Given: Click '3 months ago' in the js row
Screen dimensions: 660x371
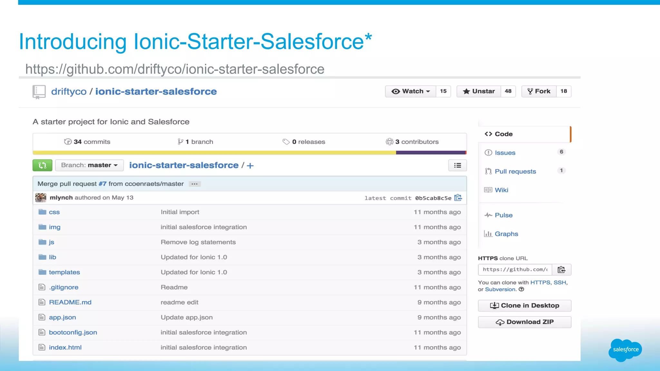Looking at the screenshot, I should point(439,242).
